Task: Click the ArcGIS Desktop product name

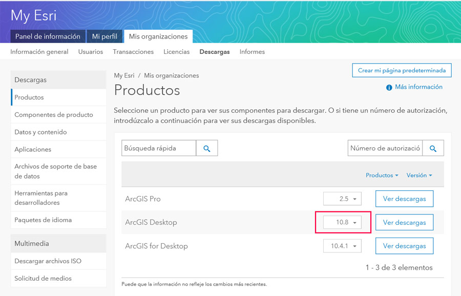Action: 151,222
